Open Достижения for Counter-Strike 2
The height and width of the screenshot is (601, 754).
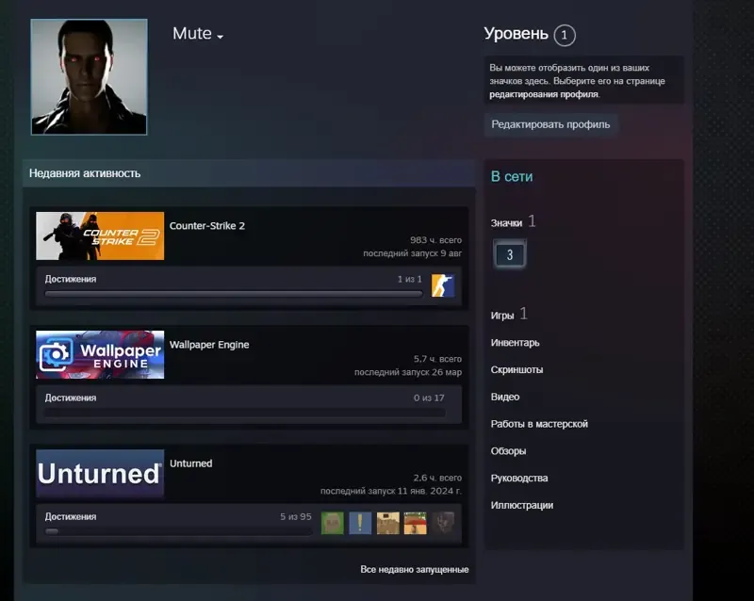pyautogui.click(x=71, y=279)
